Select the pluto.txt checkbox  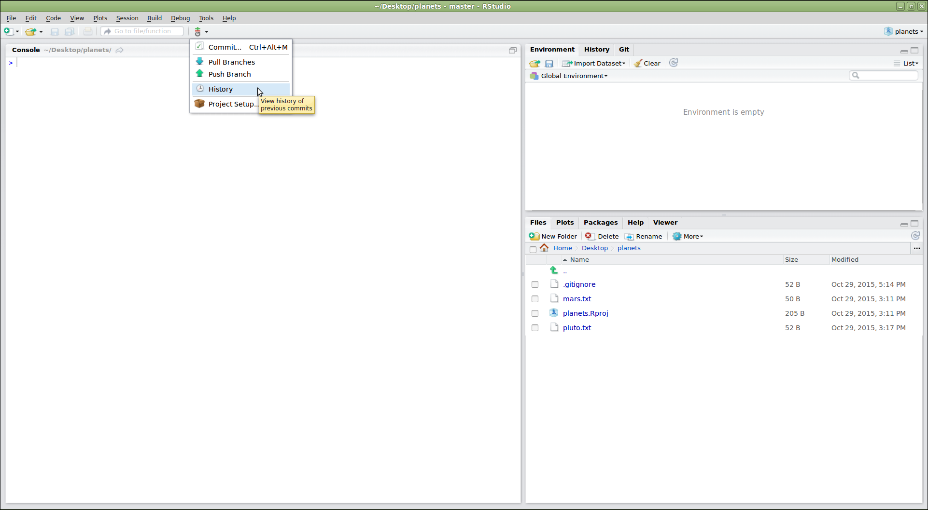535,328
